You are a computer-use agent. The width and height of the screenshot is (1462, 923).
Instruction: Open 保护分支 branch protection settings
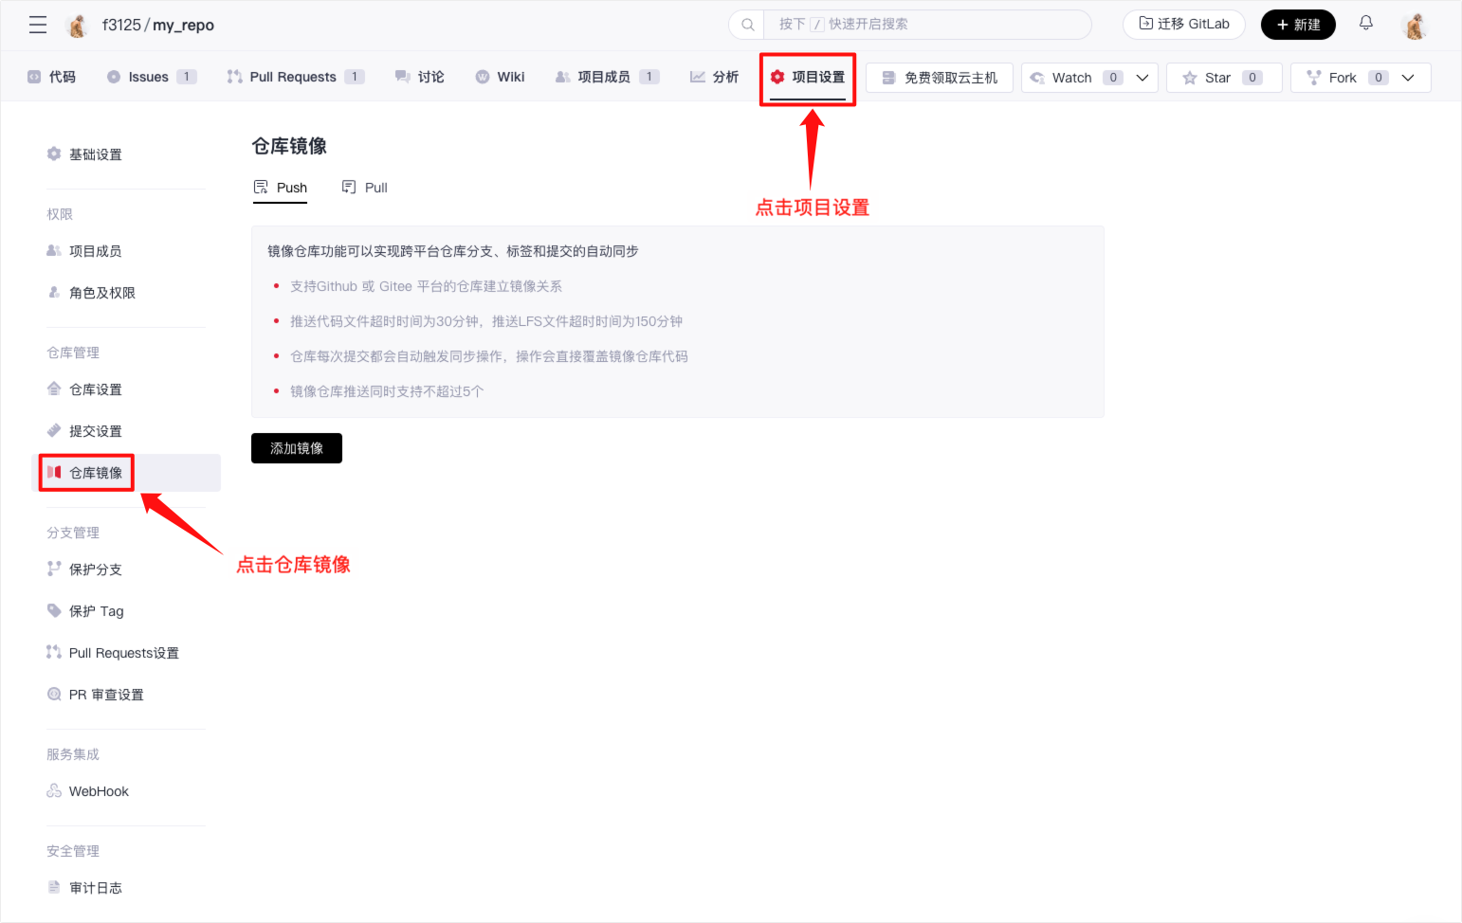point(95,570)
